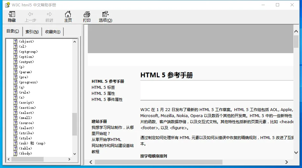Click the content pane vertical scrollbar thumb
This screenshot has height=168, width=302.
coord(296,41)
